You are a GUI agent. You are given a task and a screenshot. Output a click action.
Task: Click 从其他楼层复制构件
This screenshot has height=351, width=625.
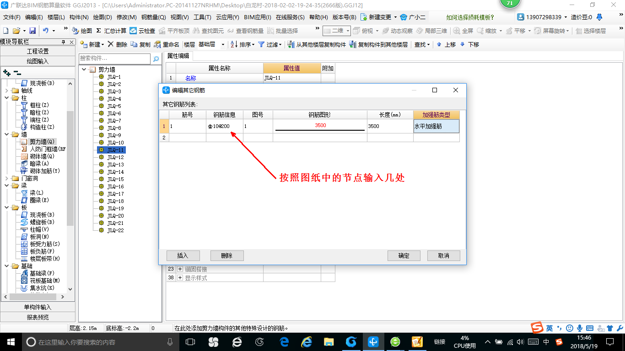click(x=317, y=44)
